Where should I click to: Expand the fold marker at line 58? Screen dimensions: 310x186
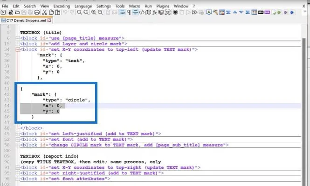click(x=18, y=145)
